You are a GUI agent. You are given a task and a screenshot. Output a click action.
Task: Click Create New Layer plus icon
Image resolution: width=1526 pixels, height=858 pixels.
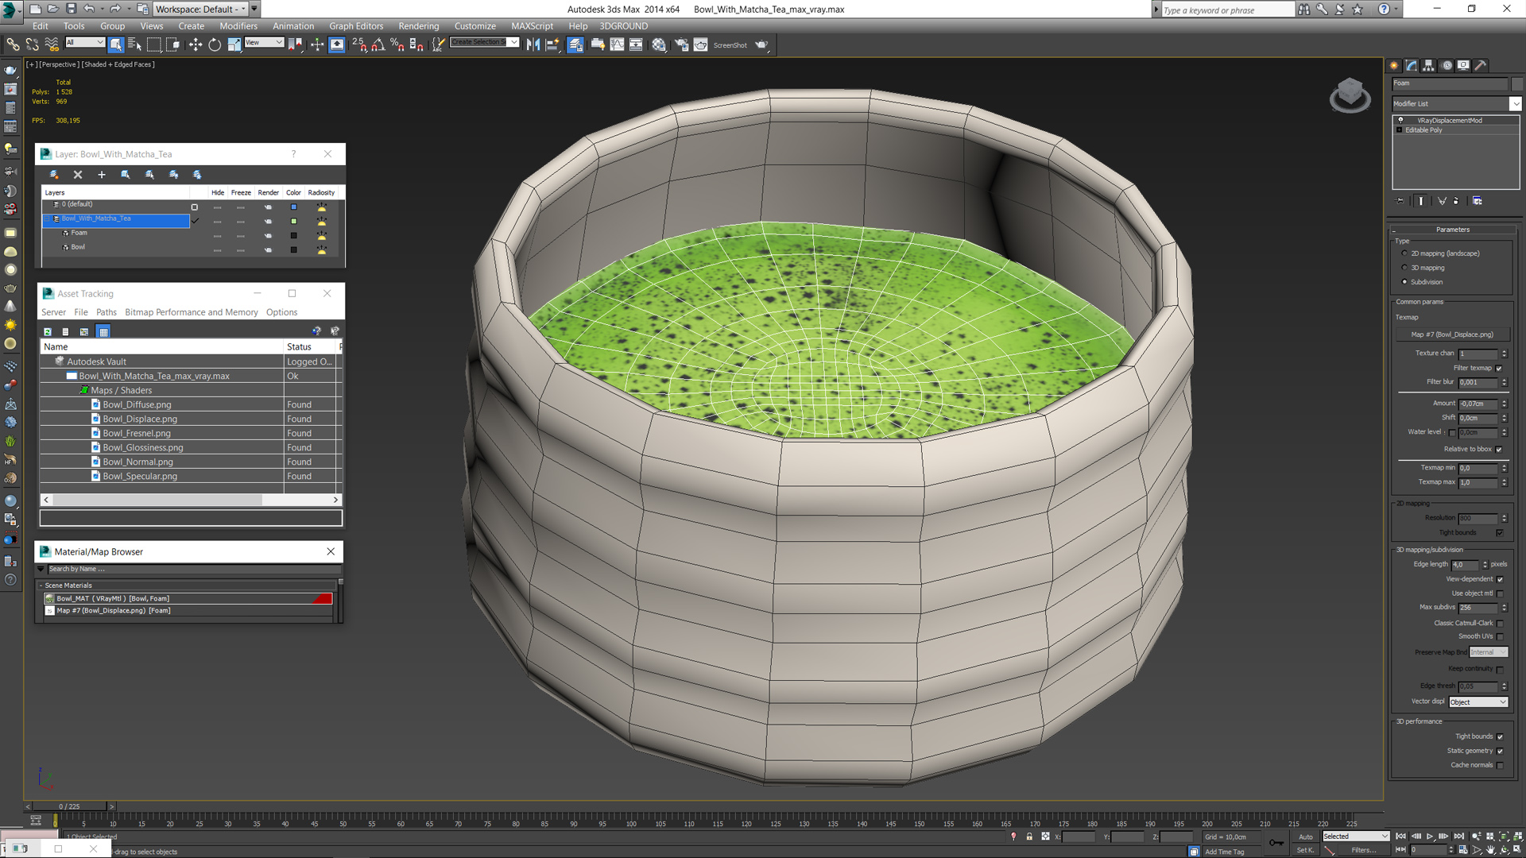102,175
